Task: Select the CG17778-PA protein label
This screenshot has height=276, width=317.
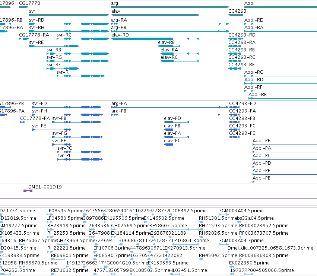Action: (x=35, y=118)
